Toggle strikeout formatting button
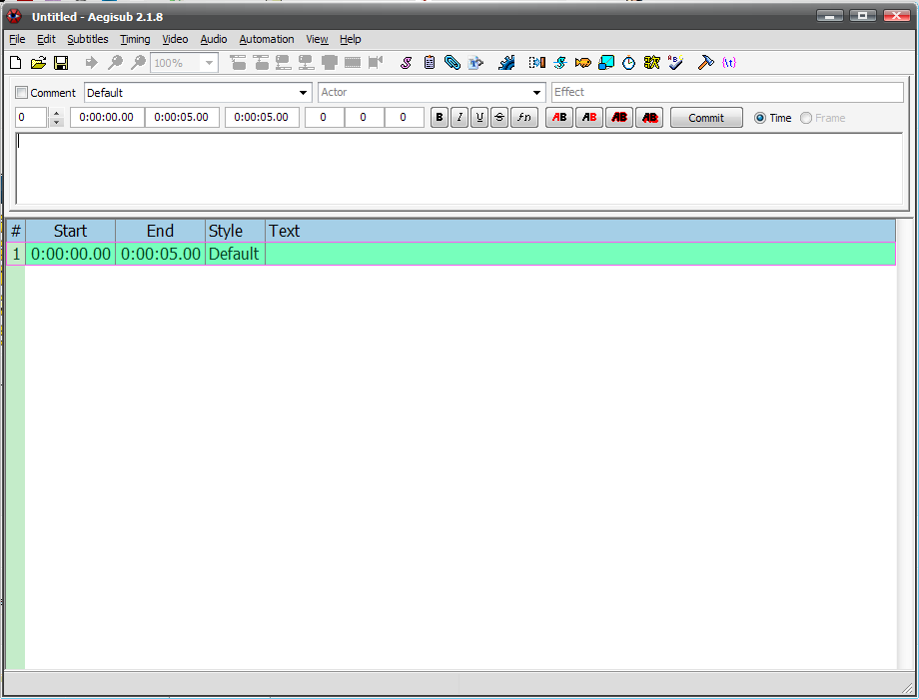The image size is (919, 699). click(x=499, y=117)
